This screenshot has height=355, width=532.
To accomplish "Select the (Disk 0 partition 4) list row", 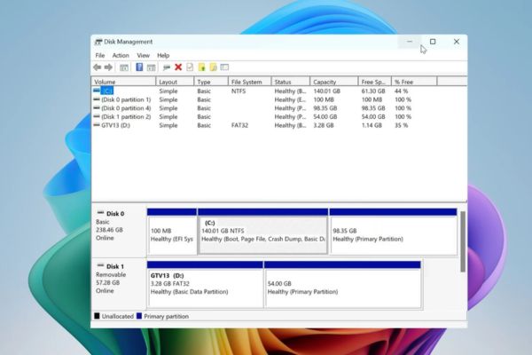I will [125, 108].
